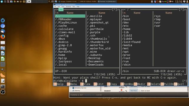Click the 3View function key button
This screenshot has height=106, width=189.
(x=85, y=84)
